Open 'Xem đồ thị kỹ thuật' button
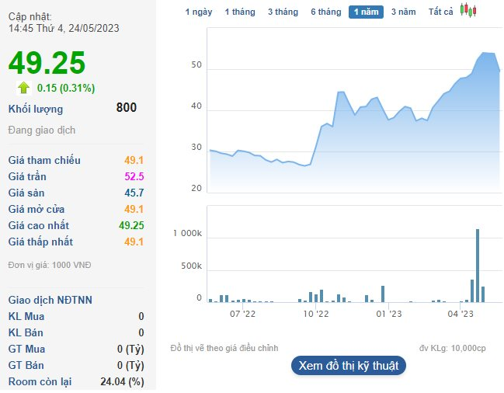 349,365
